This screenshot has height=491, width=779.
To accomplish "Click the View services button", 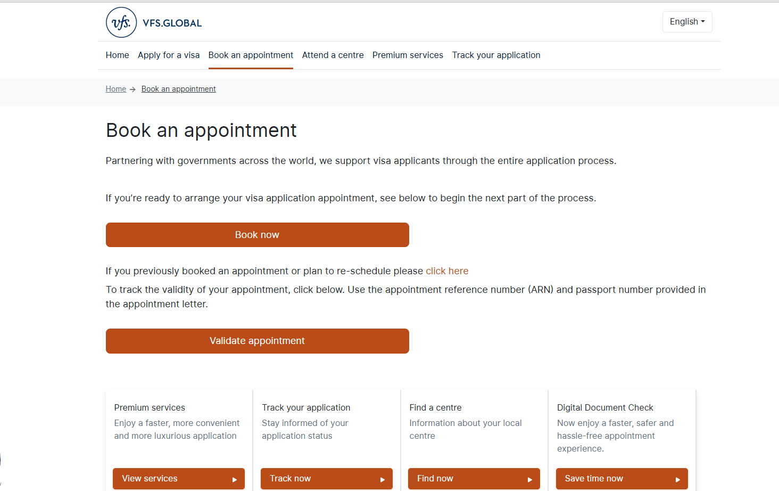I will click(179, 479).
